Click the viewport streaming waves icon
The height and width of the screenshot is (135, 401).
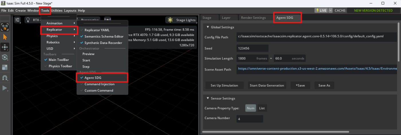point(108,20)
